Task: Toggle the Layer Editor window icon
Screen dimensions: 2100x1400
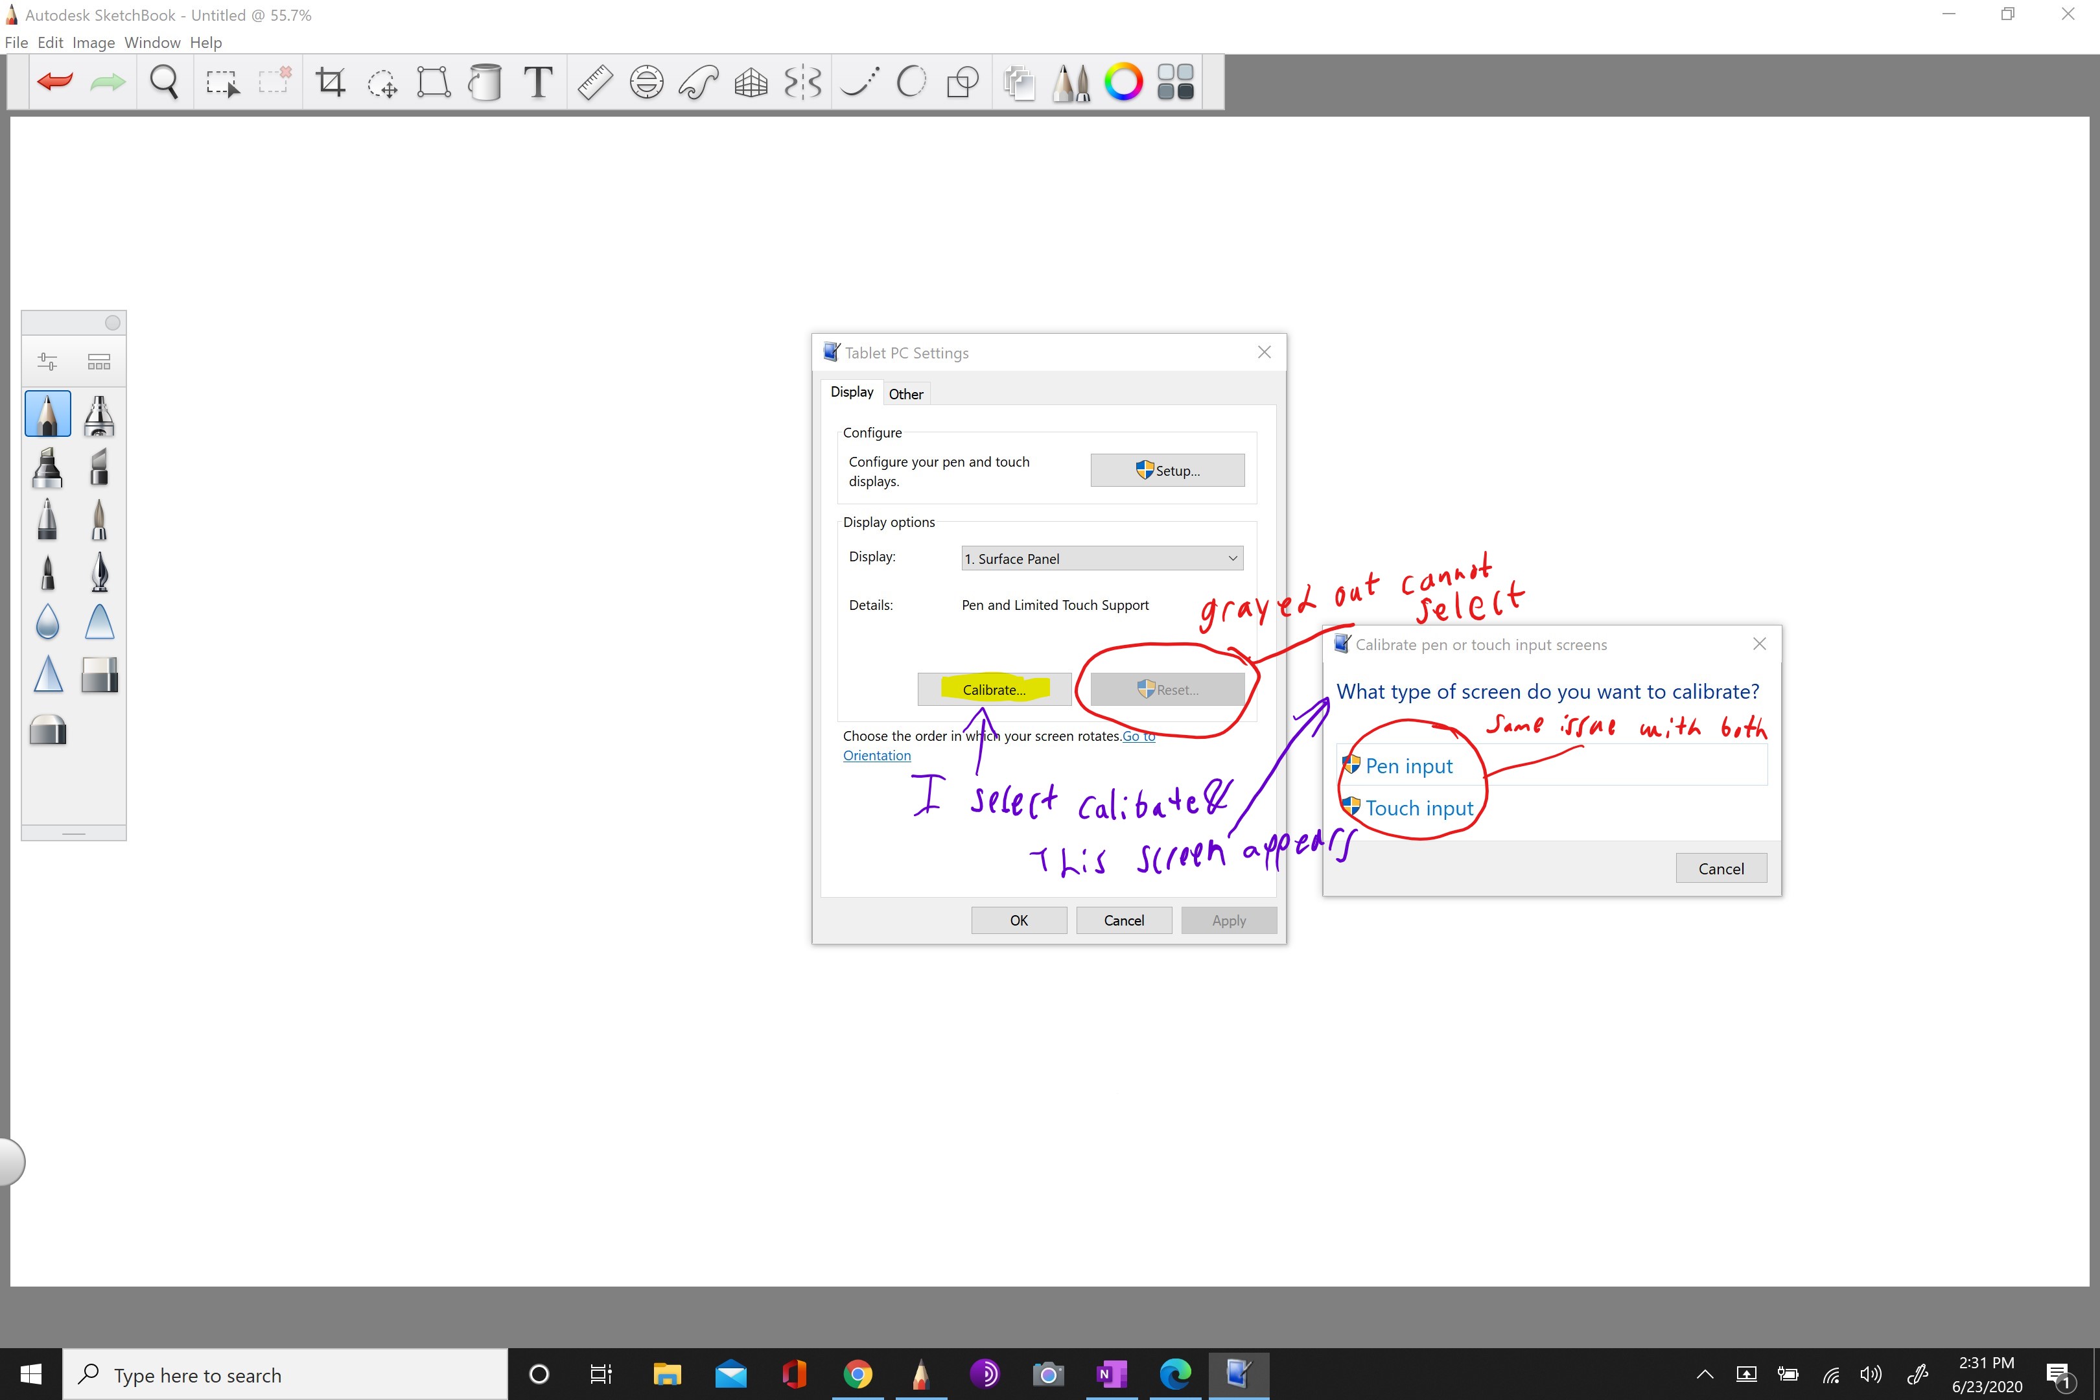Action: click(1019, 82)
